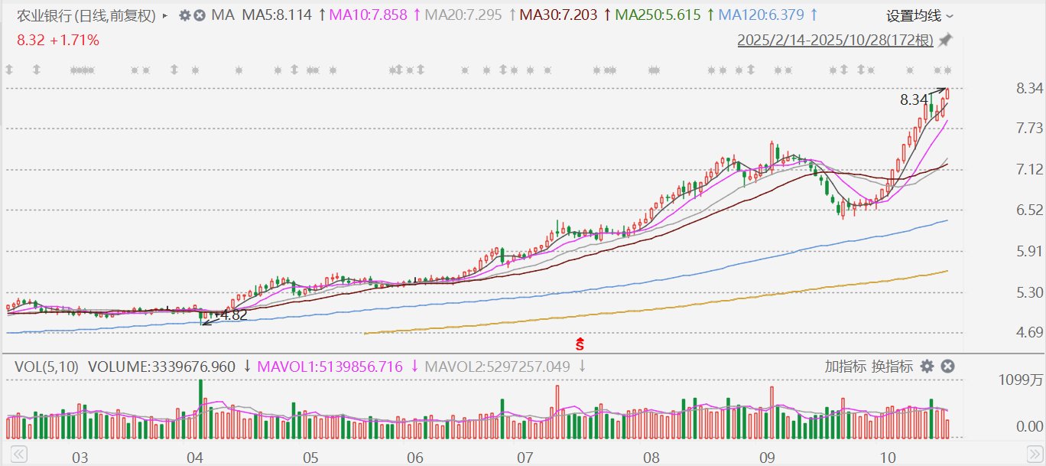Select the MA indicator name label
Screen dimensions: 1046x466
(x=223, y=15)
